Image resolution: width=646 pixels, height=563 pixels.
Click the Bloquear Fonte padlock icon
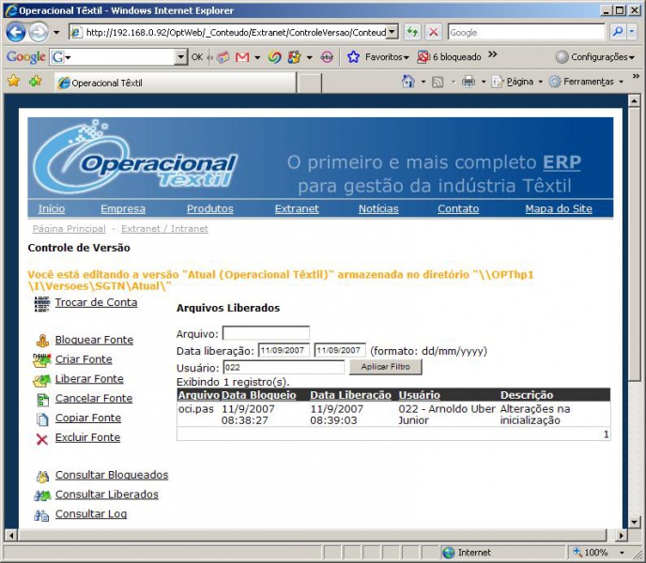[x=41, y=341]
